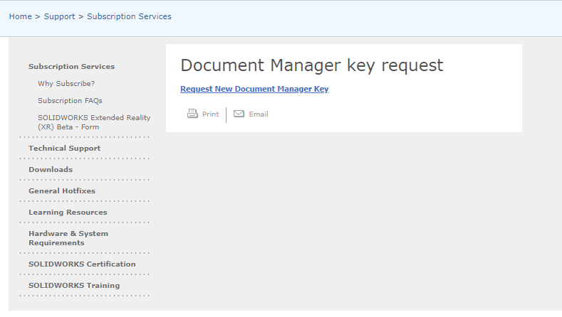Select SOLIDWORKS Training in the sidebar
562x317 pixels.
74,286
